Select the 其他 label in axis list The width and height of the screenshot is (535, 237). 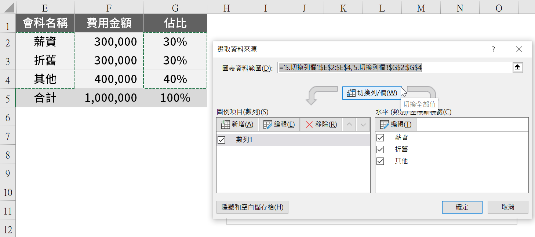401,161
